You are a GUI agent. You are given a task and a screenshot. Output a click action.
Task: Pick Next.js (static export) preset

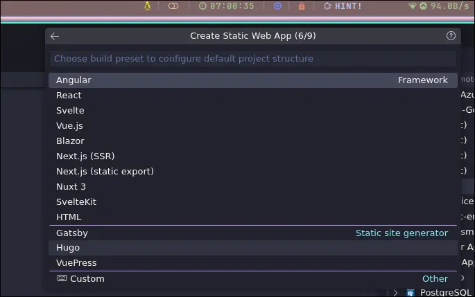253,172
